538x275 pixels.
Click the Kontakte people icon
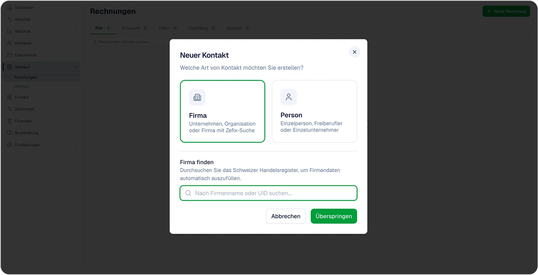tap(9, 43)
